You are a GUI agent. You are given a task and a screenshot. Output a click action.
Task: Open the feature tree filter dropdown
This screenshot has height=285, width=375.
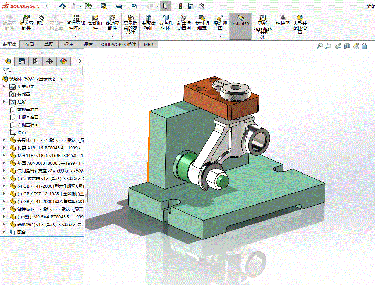pos(7,71)
